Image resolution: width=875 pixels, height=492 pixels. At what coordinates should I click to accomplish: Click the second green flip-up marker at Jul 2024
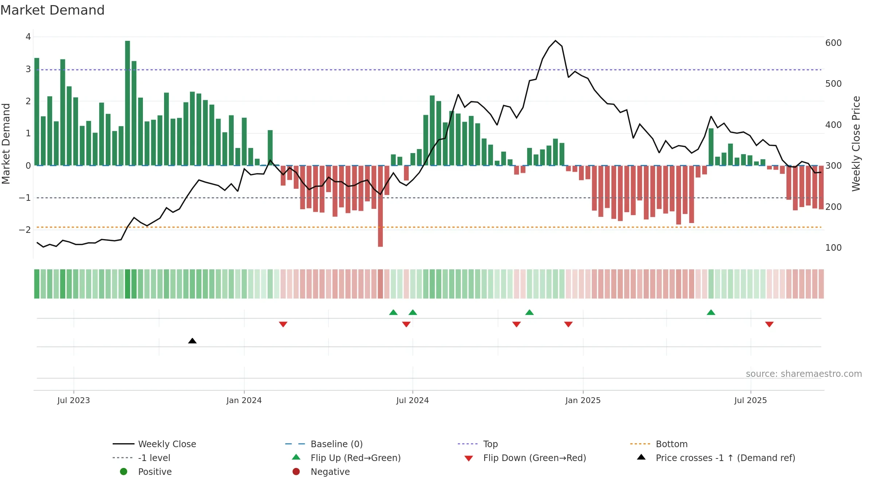413,312
